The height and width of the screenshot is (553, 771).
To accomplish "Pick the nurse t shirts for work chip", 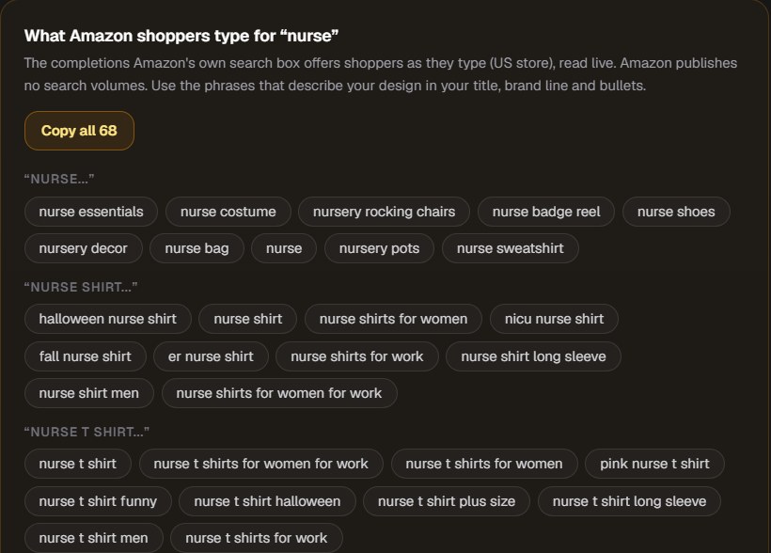I will [256, 538].
